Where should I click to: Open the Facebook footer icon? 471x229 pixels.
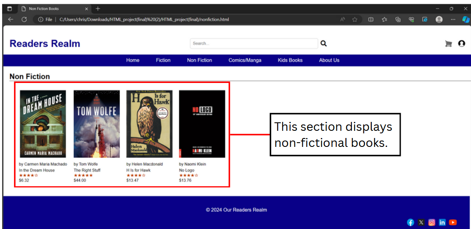pyautogui.click(x=410, y=222)
